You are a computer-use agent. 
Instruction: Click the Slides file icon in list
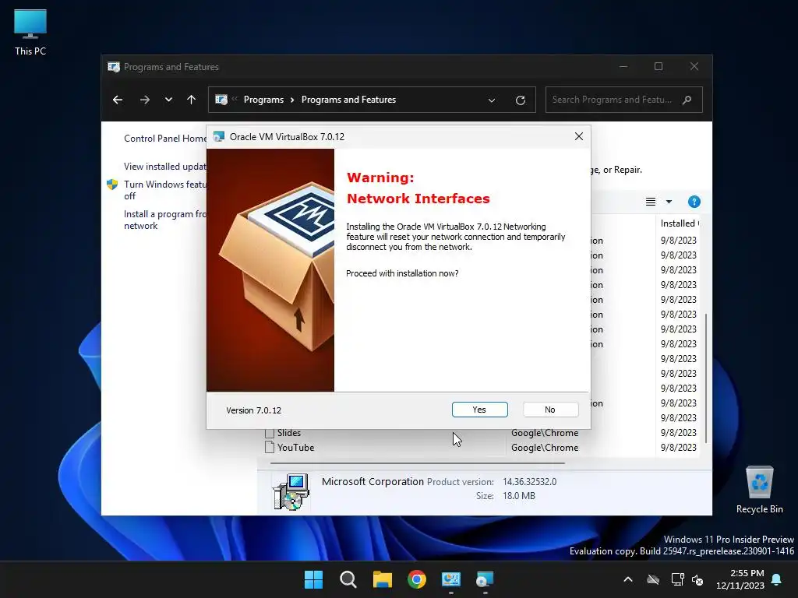(x=270, y=433)
